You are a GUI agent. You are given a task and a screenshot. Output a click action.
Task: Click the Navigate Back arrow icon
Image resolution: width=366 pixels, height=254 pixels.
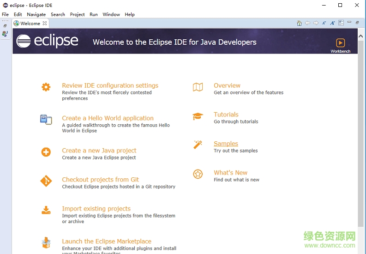pos(307,23)
